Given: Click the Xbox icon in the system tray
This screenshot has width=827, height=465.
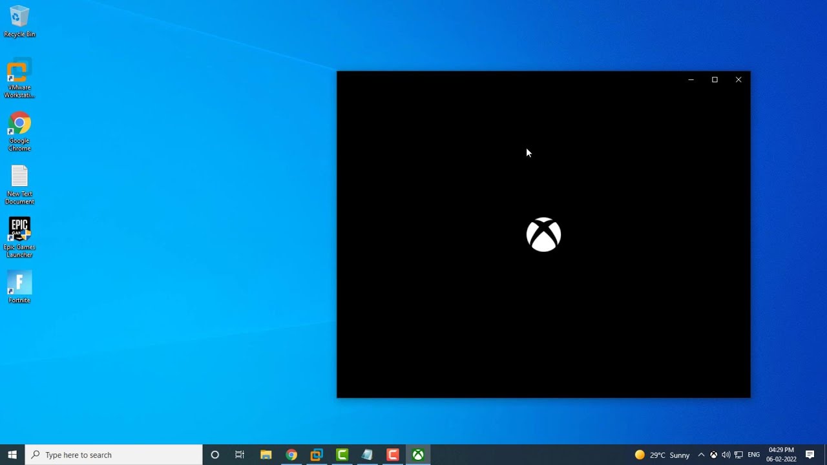Looking at the screenshot, I should tap(713, 455).
